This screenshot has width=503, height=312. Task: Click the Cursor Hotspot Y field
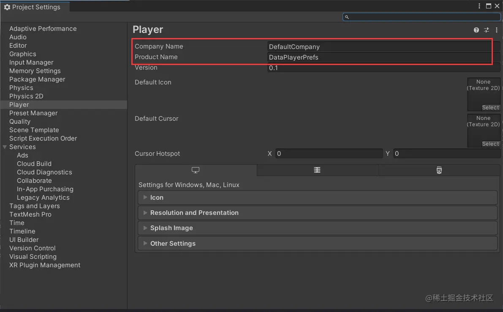pyautogui.click(x=447, y=154)
